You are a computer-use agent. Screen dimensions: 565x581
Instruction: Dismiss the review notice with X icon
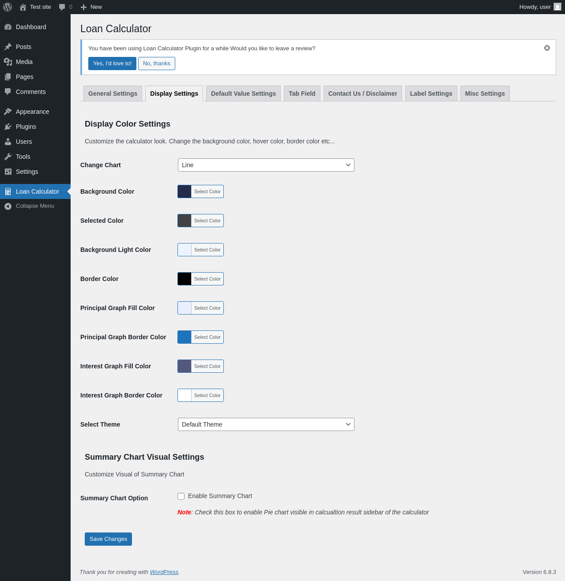(547, 48)
